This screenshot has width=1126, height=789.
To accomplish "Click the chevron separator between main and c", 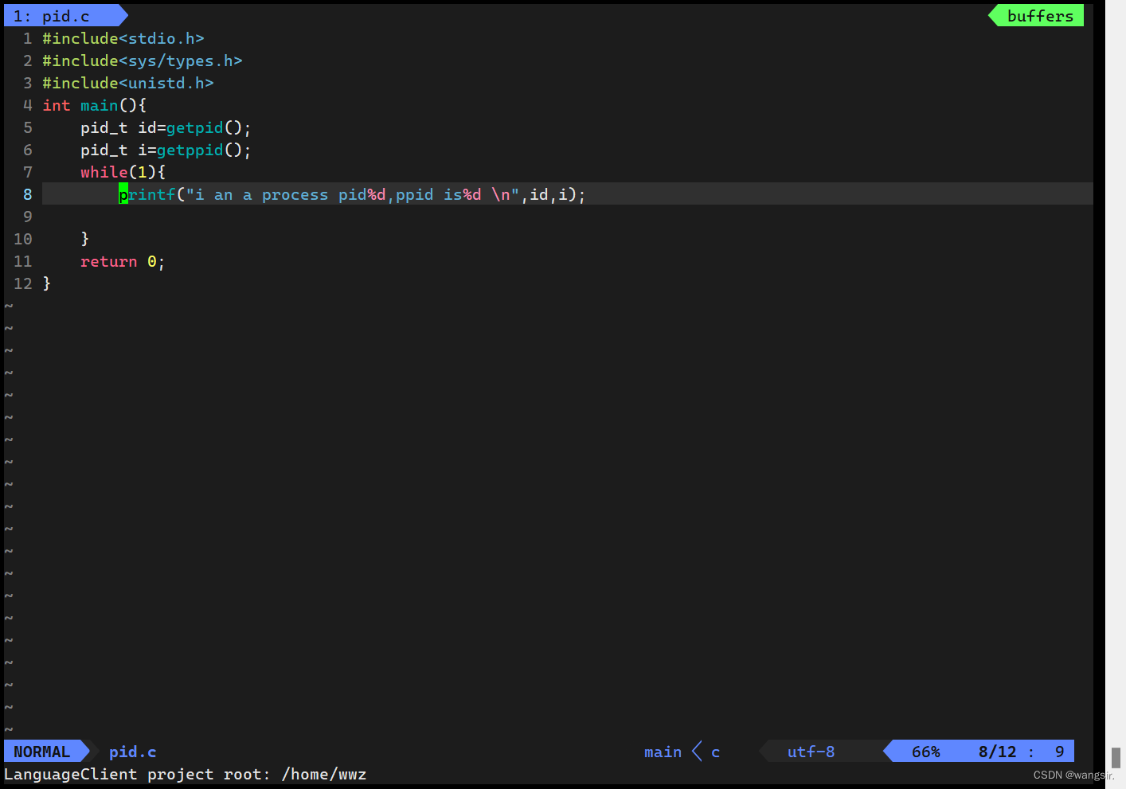I will (697, 752).
